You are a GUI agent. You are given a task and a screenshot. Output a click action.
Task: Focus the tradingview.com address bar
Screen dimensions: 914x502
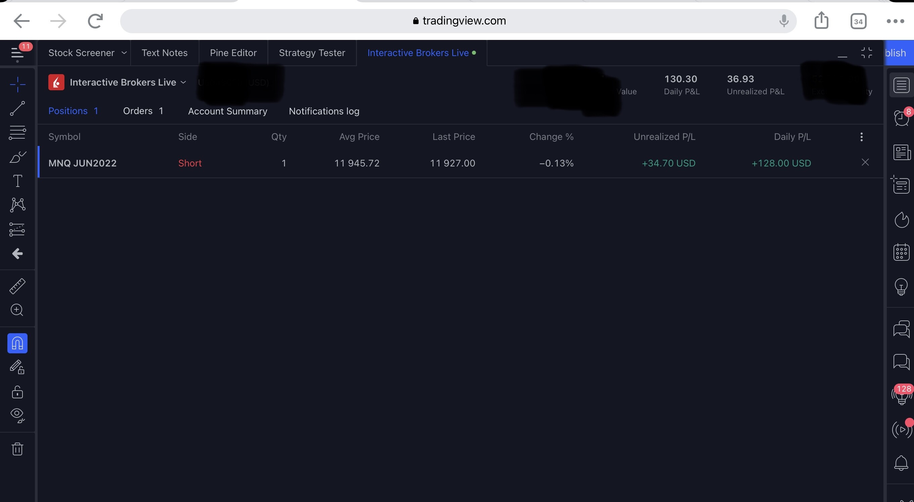pyautogui.click(x=459, y=21)
